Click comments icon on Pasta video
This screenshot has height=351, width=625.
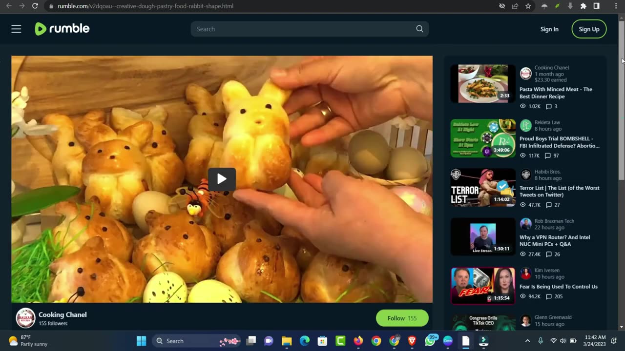pos(548,106)
